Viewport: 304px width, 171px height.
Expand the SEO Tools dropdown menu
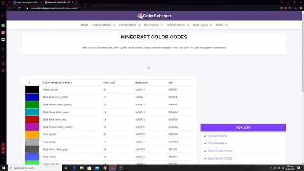[x=153, y=25]
